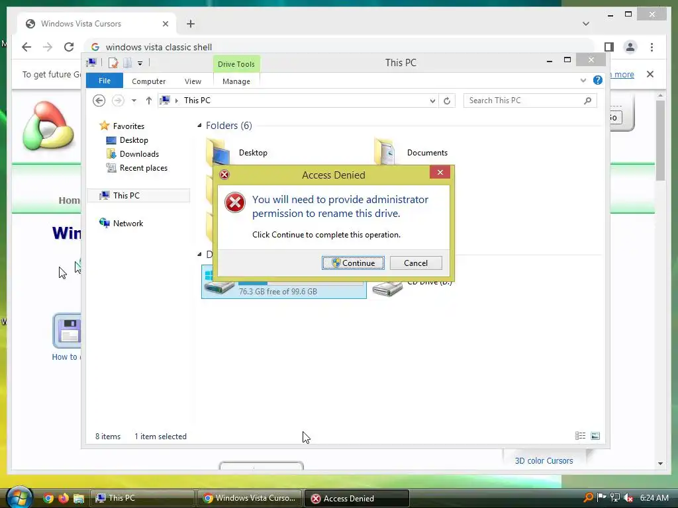Select the CD Drive (D:) icon
Screen dimensions: 678x508
click(x=387, y=288)
